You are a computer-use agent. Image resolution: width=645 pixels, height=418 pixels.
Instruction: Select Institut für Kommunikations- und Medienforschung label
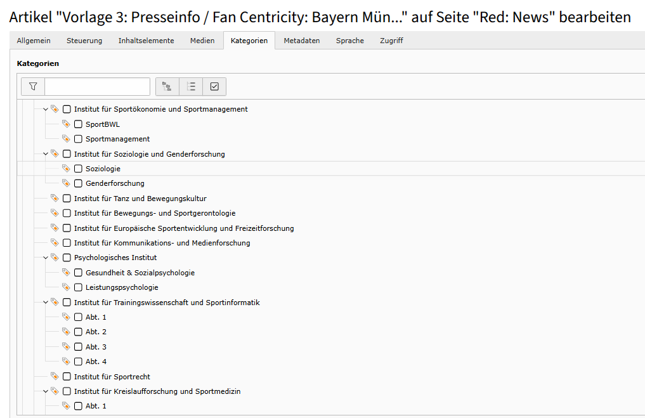162,243
